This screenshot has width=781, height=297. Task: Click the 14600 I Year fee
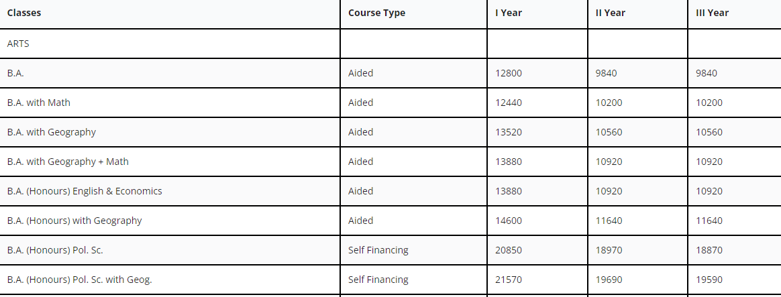pos(509,221)
